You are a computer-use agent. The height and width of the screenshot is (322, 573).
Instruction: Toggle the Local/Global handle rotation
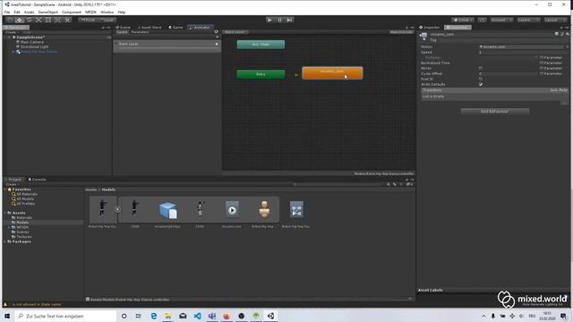point(107,20)
